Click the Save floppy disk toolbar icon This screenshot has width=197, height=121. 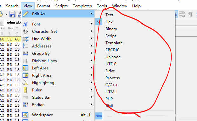tap(12, 14)
